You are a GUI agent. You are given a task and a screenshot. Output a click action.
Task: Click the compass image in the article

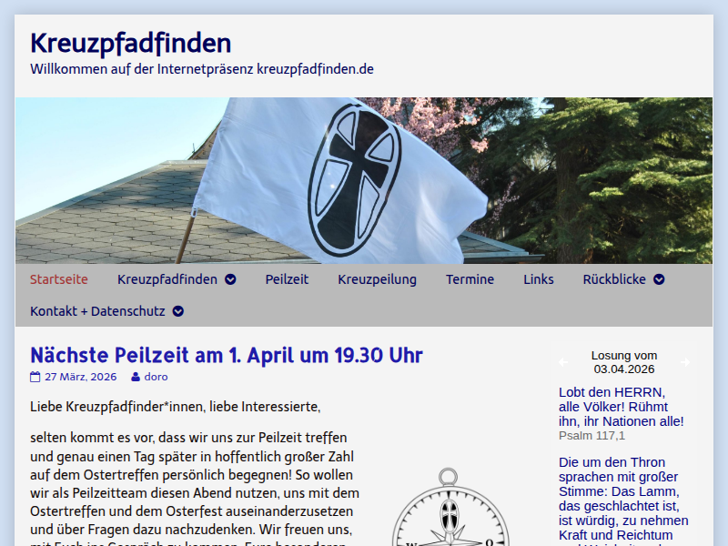tap(448, 511)
